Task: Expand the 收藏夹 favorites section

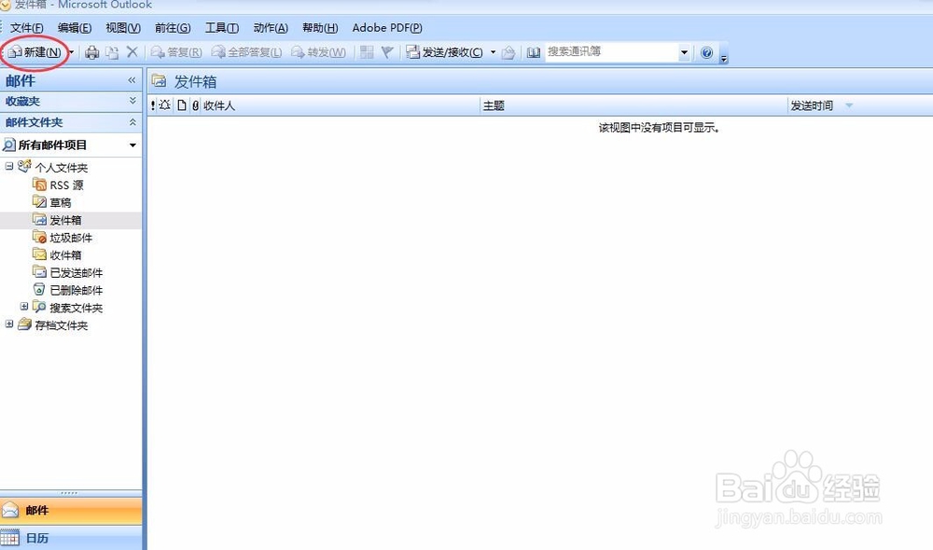Action: coord(132,101)
